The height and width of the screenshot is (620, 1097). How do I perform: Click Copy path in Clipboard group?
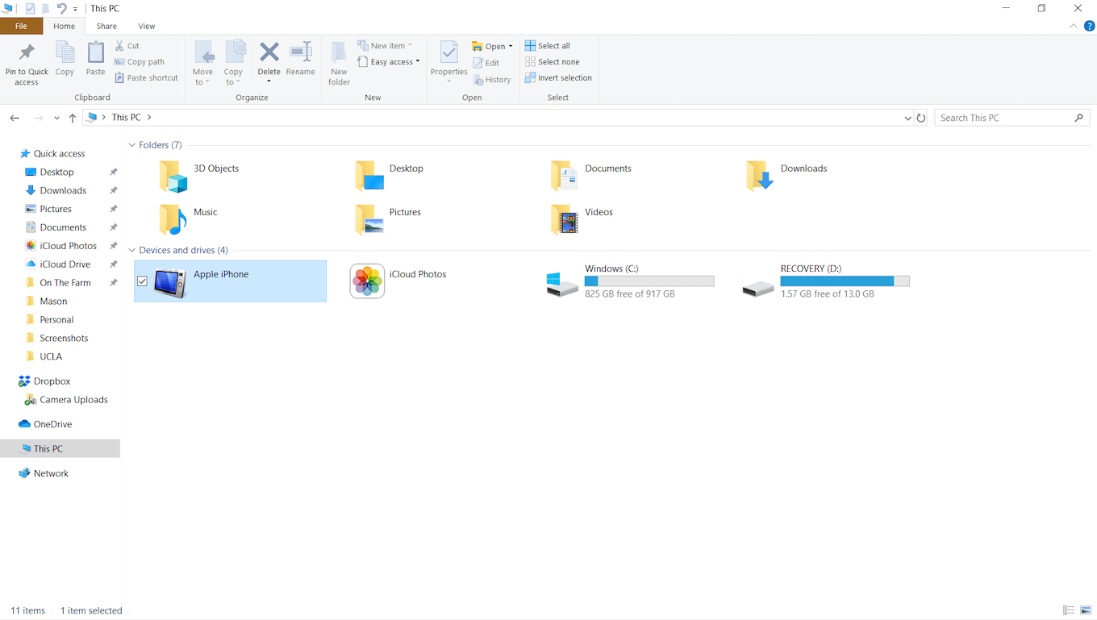(140, 62)
